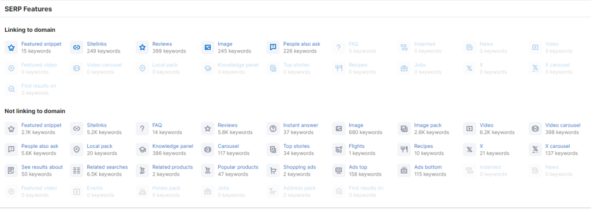
Task: Open Featured snippet link with 2.1K keywords
Action: click(41, 125)
